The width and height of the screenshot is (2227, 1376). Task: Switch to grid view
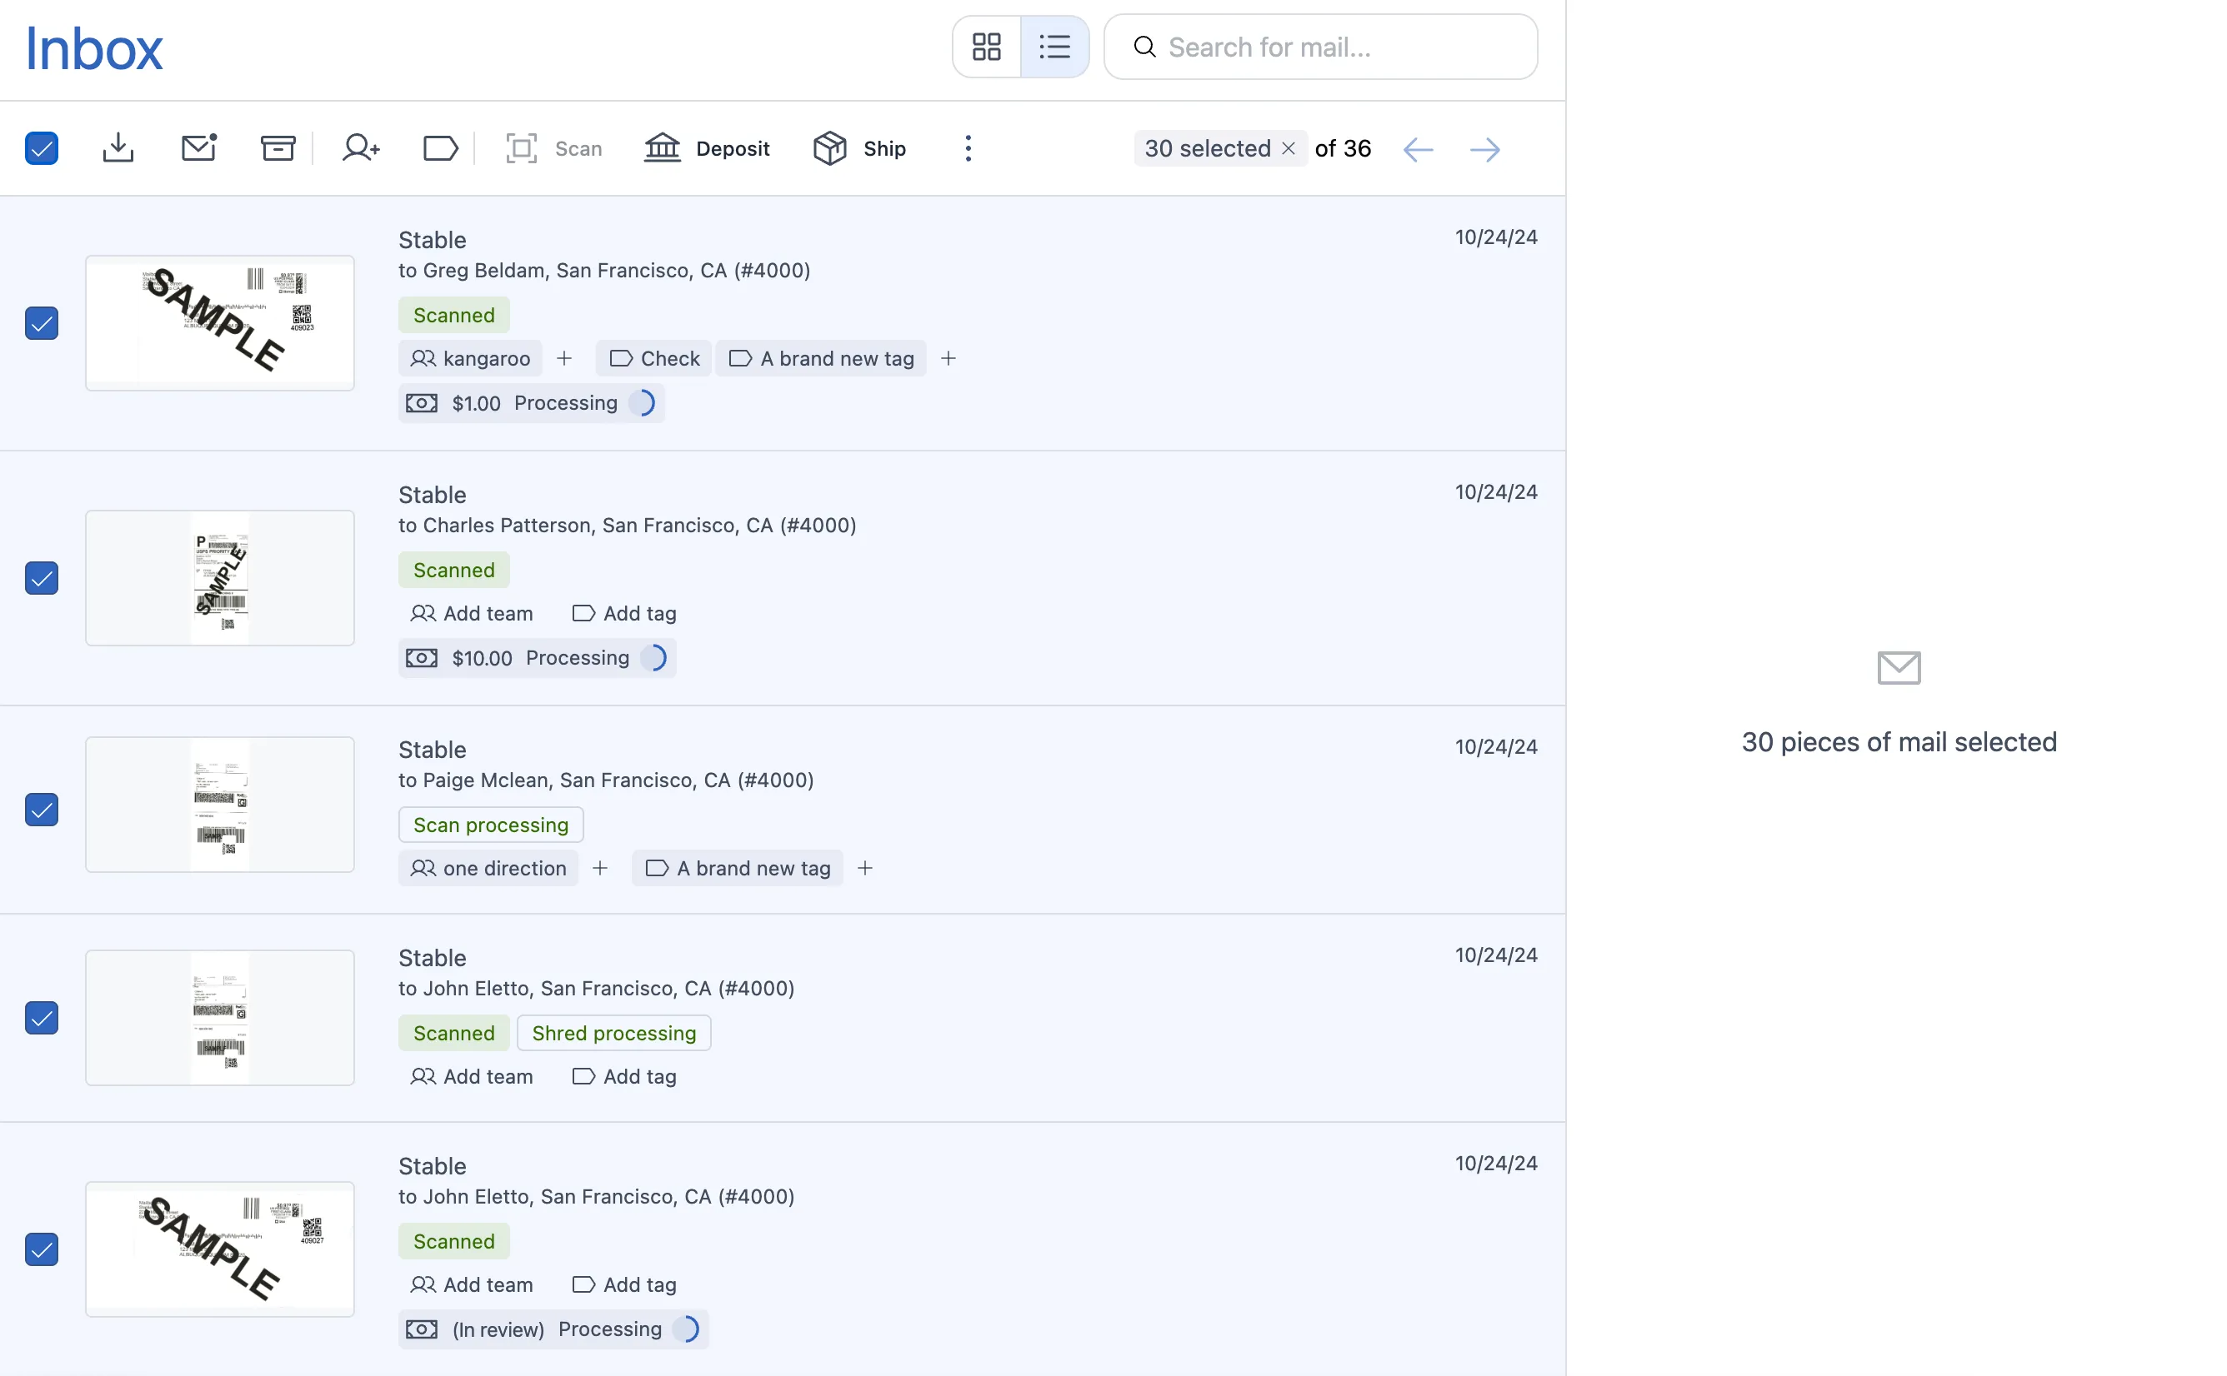coord(986,47)
